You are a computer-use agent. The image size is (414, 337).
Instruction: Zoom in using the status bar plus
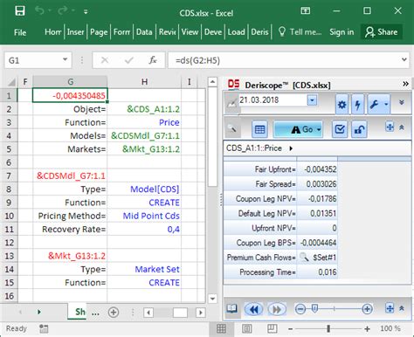367,329
